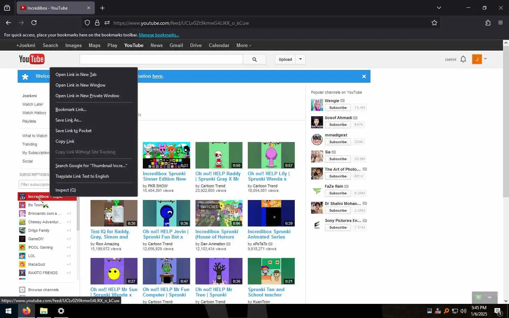Open Firefox View icon
Viewport: 509px width, 318px height.
coord(7,8)
